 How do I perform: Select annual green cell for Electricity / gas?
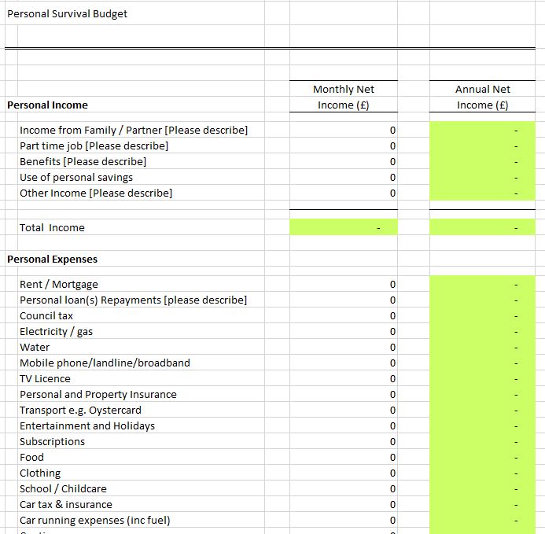[482, 331]
